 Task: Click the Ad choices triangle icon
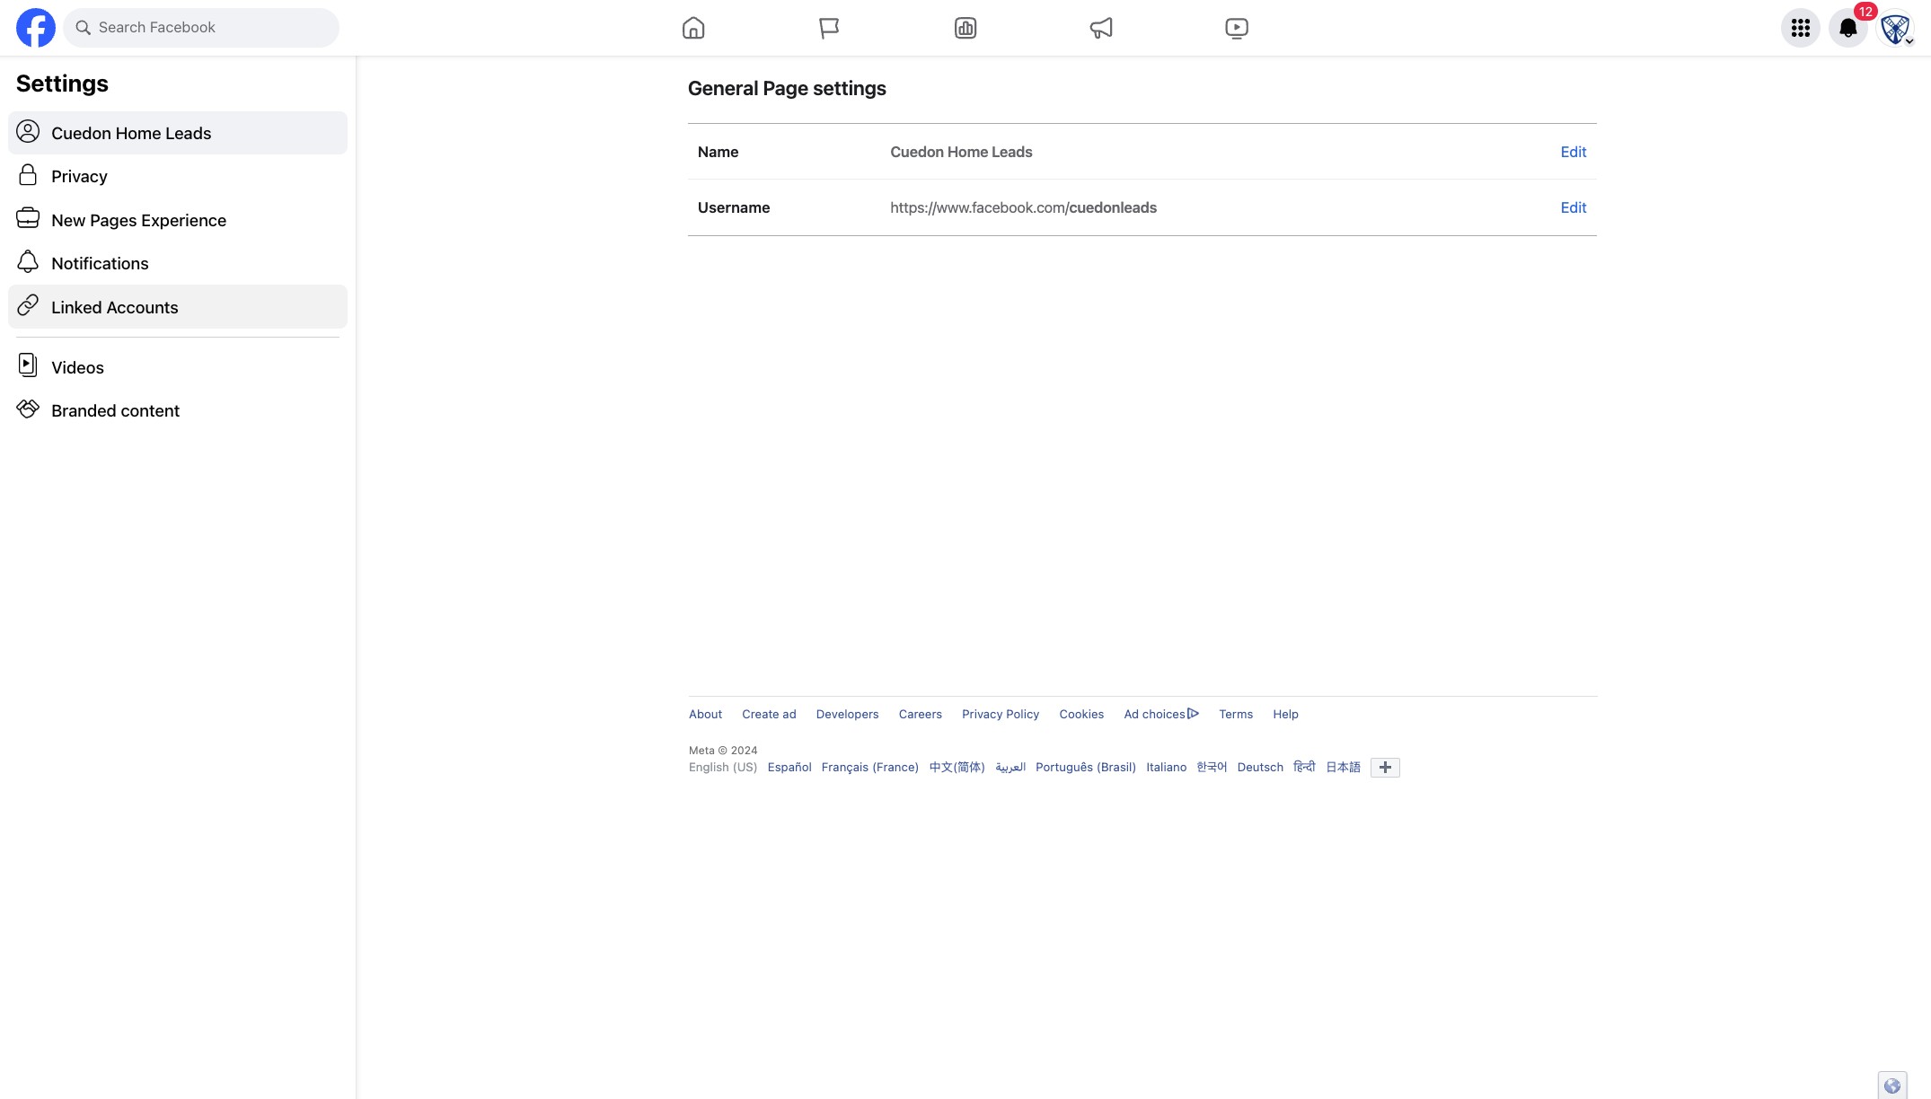pos(1193,714)
